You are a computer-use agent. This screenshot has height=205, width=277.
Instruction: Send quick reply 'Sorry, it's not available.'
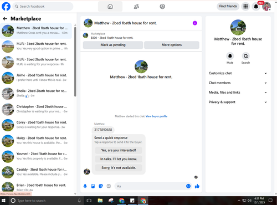pyautogui.click(x=119, y=168)
